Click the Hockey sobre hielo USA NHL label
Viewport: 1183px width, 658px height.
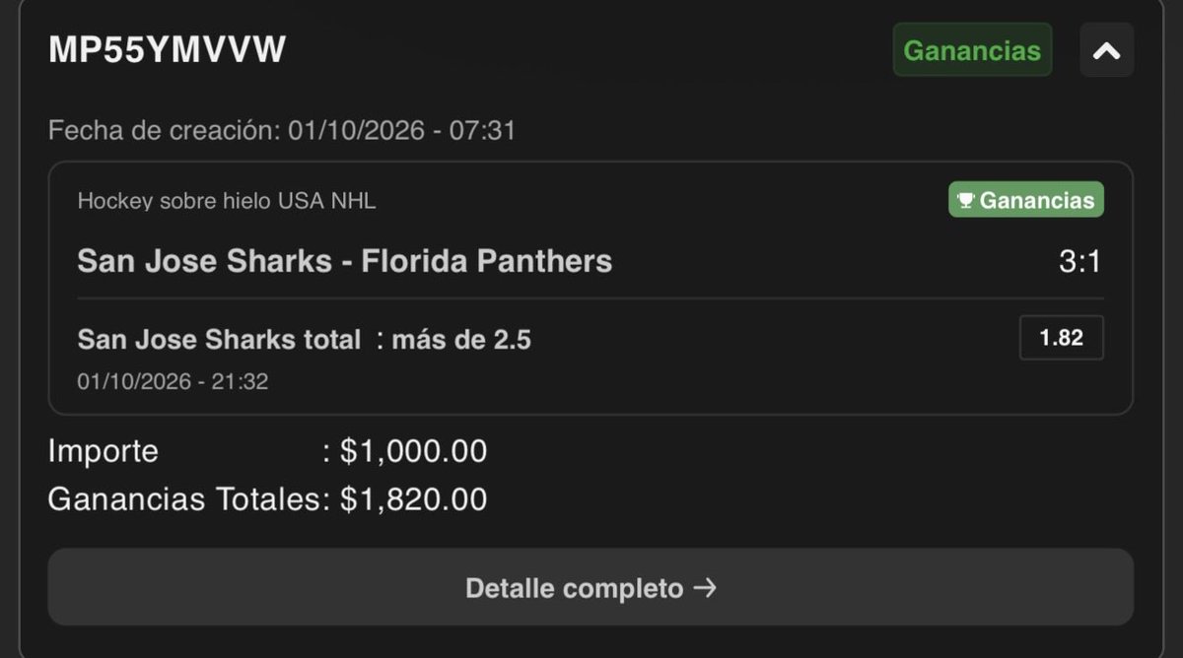[227, 201]
